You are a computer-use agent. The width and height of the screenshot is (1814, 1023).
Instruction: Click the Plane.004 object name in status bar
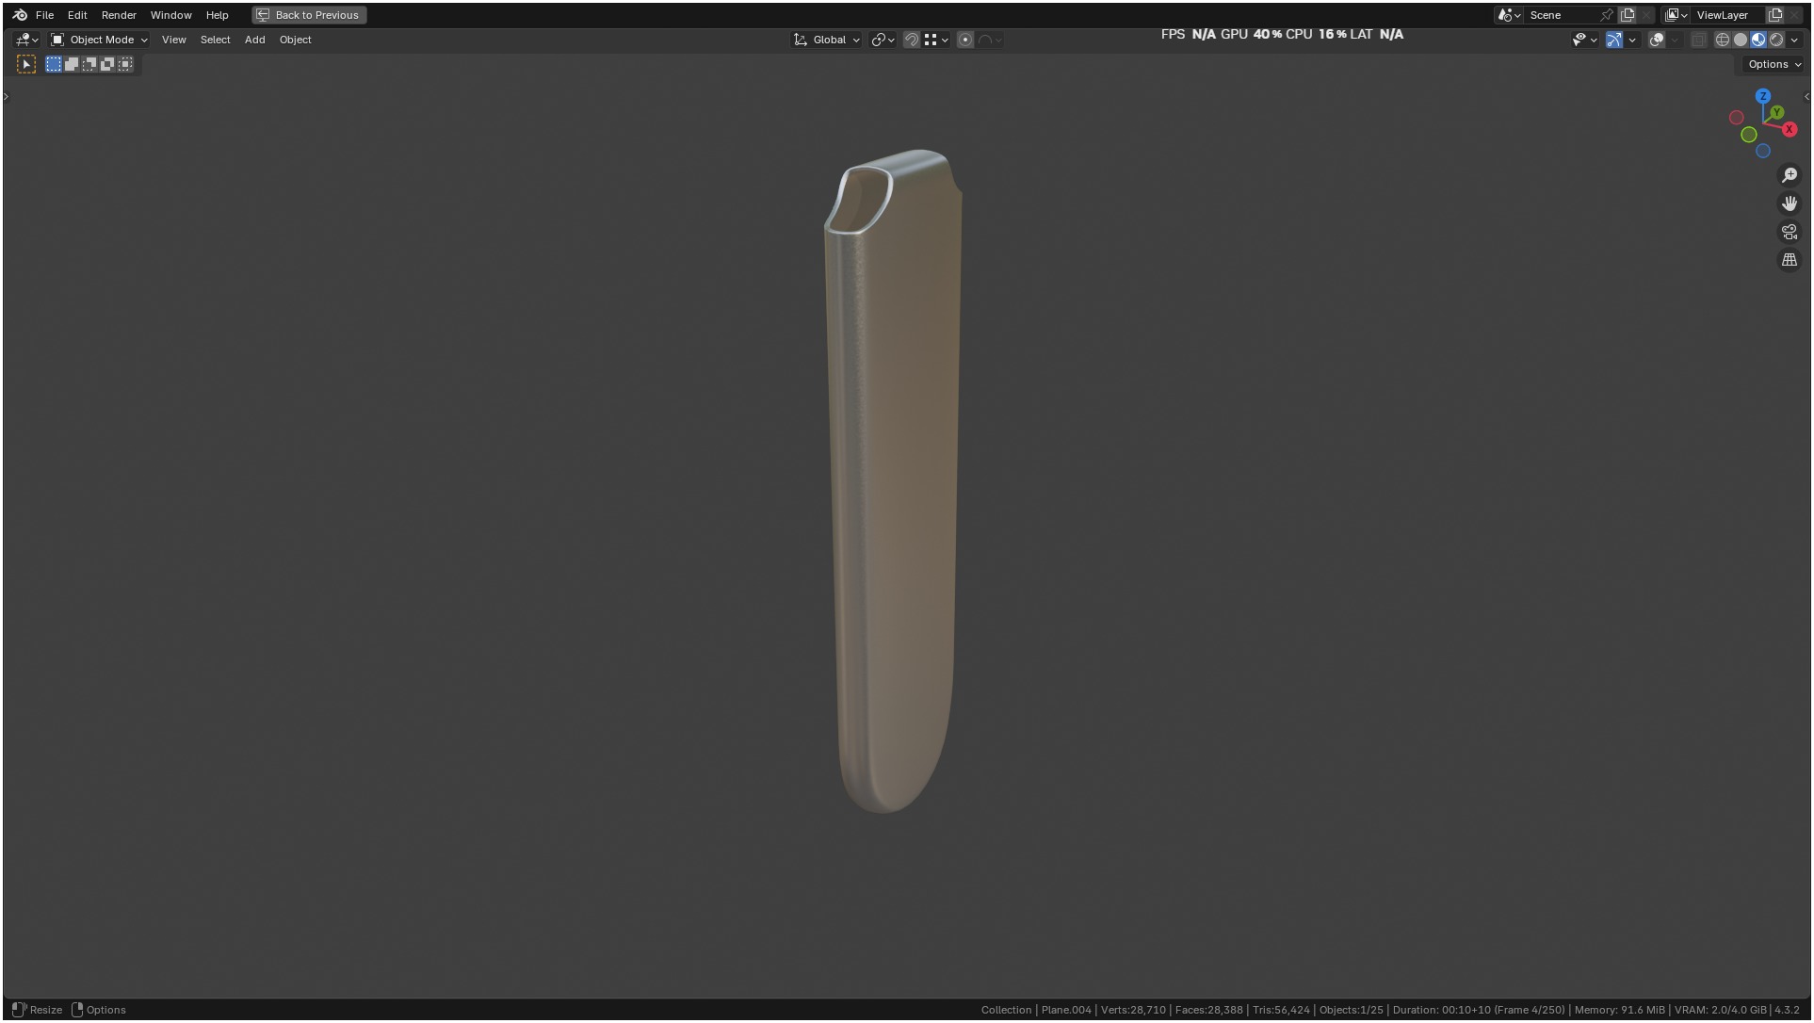pos(1066,1010)
